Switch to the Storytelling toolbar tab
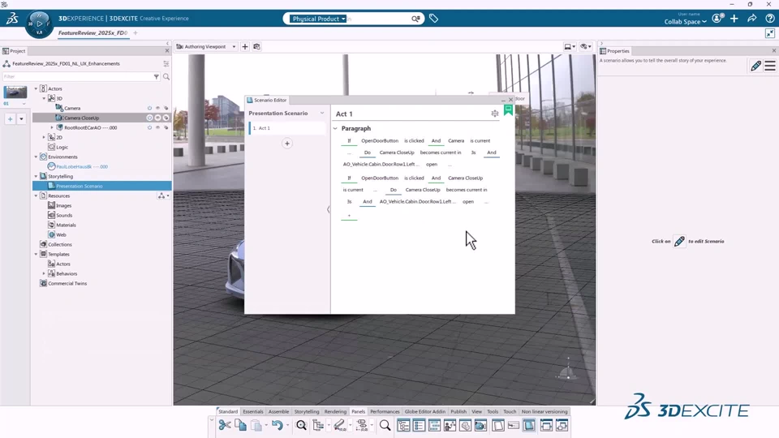The width and height of the screenshot is (779, 438). 307,412
